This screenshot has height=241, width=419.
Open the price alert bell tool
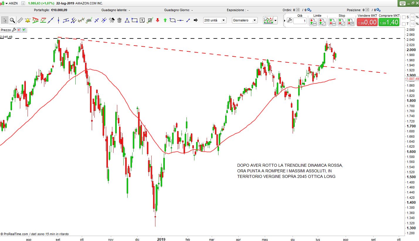click(x=28, y=20)
